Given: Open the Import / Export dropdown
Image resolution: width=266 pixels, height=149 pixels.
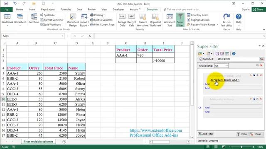Looking at the screenshot, I should tap(84, 20).
